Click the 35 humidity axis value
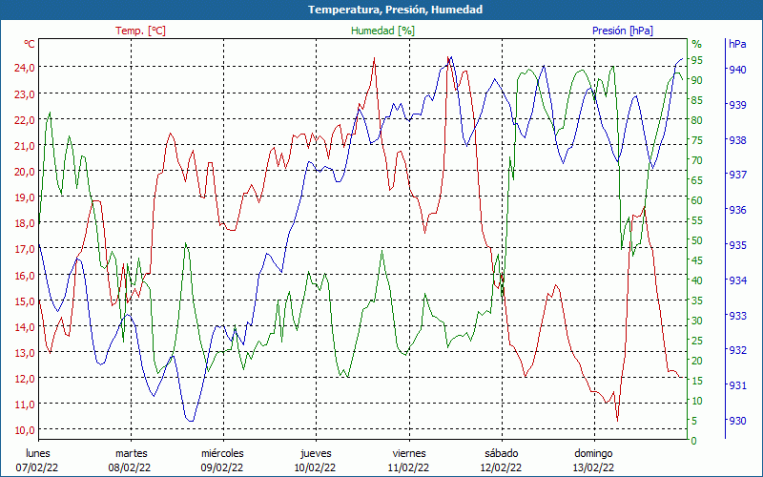This screenshot has width=763, height=477. 697,301
